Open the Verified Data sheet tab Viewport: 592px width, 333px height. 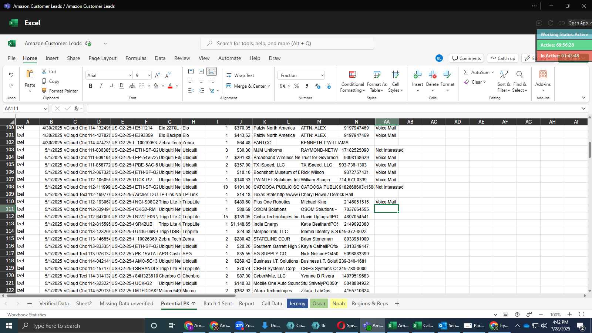[54, 303]
